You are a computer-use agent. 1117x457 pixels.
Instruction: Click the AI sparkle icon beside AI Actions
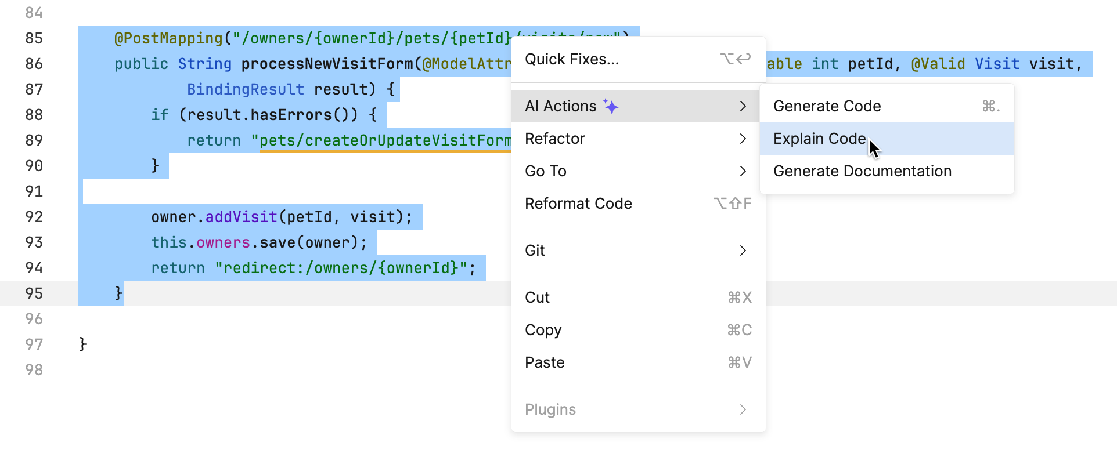611,106
